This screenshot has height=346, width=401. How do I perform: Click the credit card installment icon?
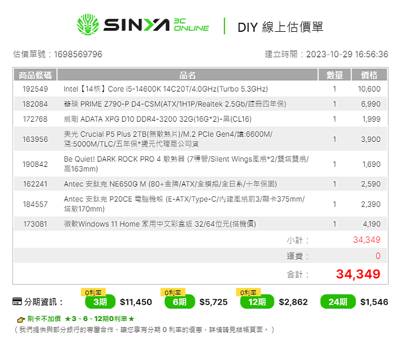17,301
